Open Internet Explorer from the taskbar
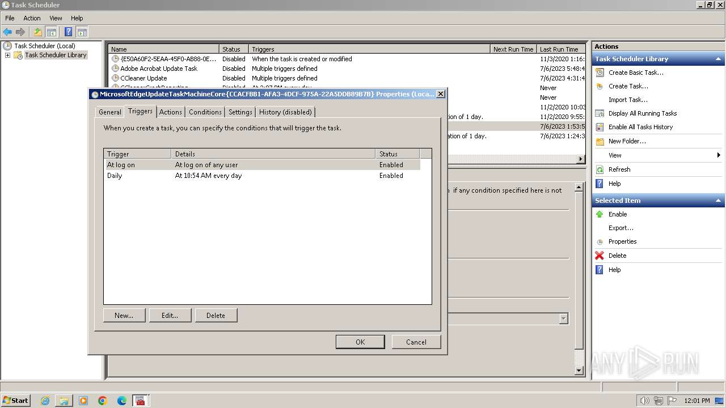 45,401
